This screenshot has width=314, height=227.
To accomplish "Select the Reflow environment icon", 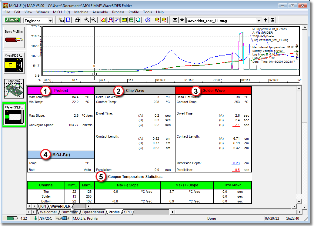I will 14,88.
